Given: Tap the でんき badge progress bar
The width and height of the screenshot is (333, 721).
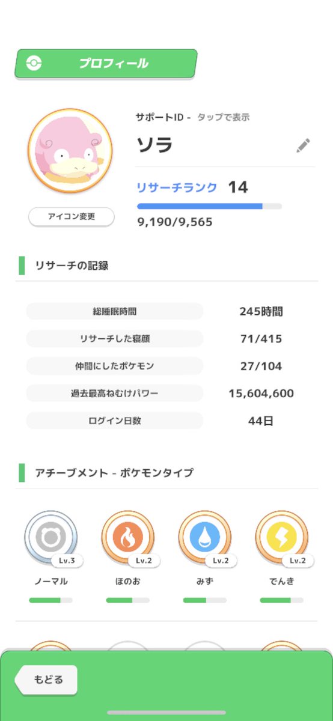Looking at the screenshot, I should (x=282, y=600).
